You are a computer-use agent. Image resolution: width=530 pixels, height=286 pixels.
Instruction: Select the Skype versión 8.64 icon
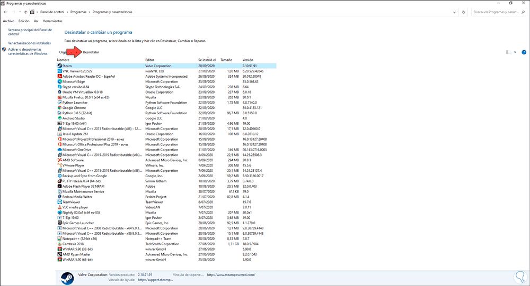point(59,87)
